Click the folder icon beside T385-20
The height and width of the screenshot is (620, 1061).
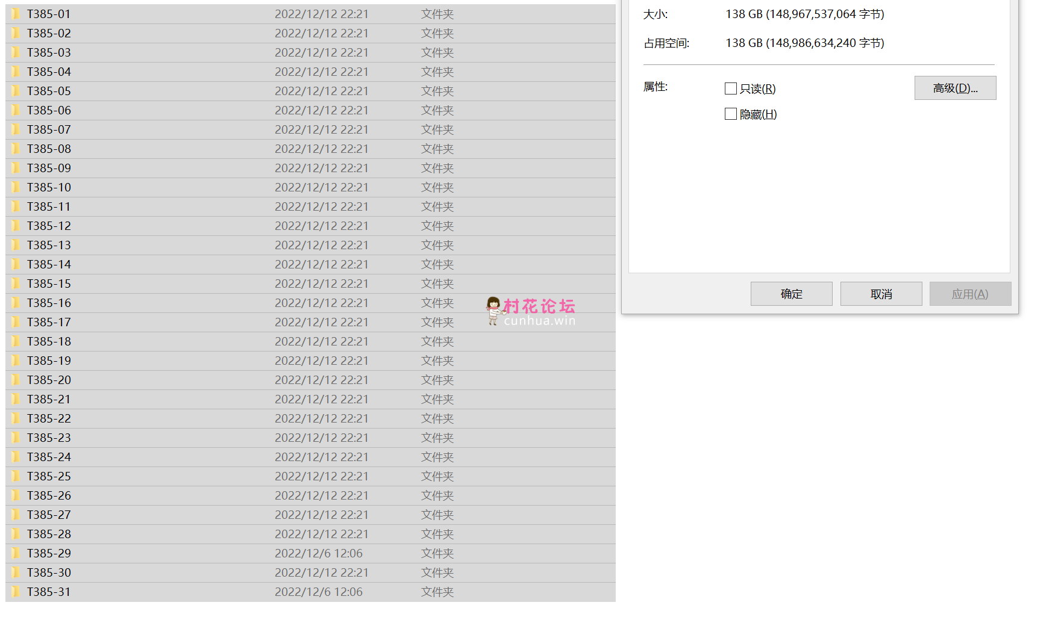click(16, 380)
